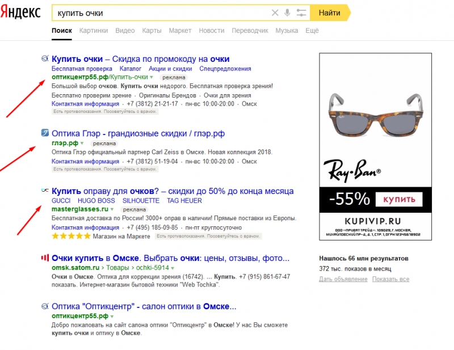454x350 pixels.
Task: Open Музыка tab
Action: coord(287,31)
